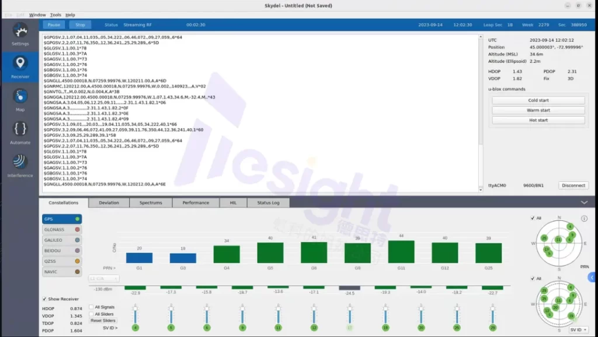Select the GLONASS constellation

click(x=62, y=230)
